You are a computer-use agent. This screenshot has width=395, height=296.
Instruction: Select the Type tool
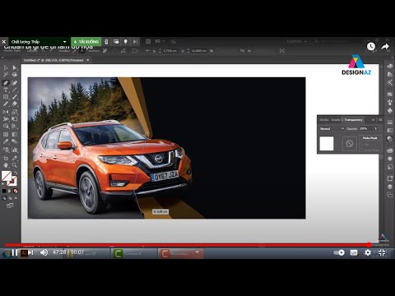[6, 90]
